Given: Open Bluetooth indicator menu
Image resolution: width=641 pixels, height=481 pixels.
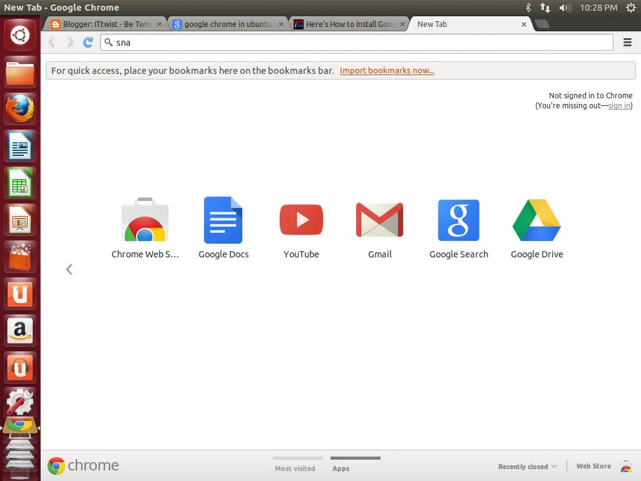Looking at the screenshot, I should point(528,8).
